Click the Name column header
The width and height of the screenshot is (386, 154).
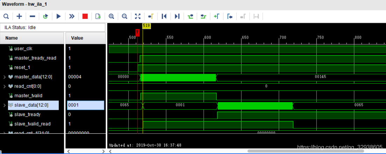point(32,38)
